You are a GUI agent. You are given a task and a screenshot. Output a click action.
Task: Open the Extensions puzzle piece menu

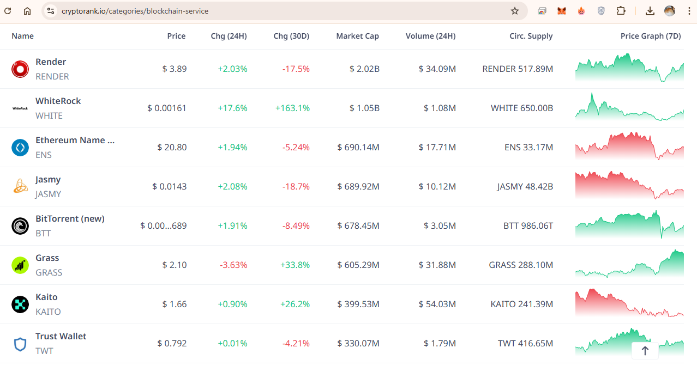pos(621,11)
